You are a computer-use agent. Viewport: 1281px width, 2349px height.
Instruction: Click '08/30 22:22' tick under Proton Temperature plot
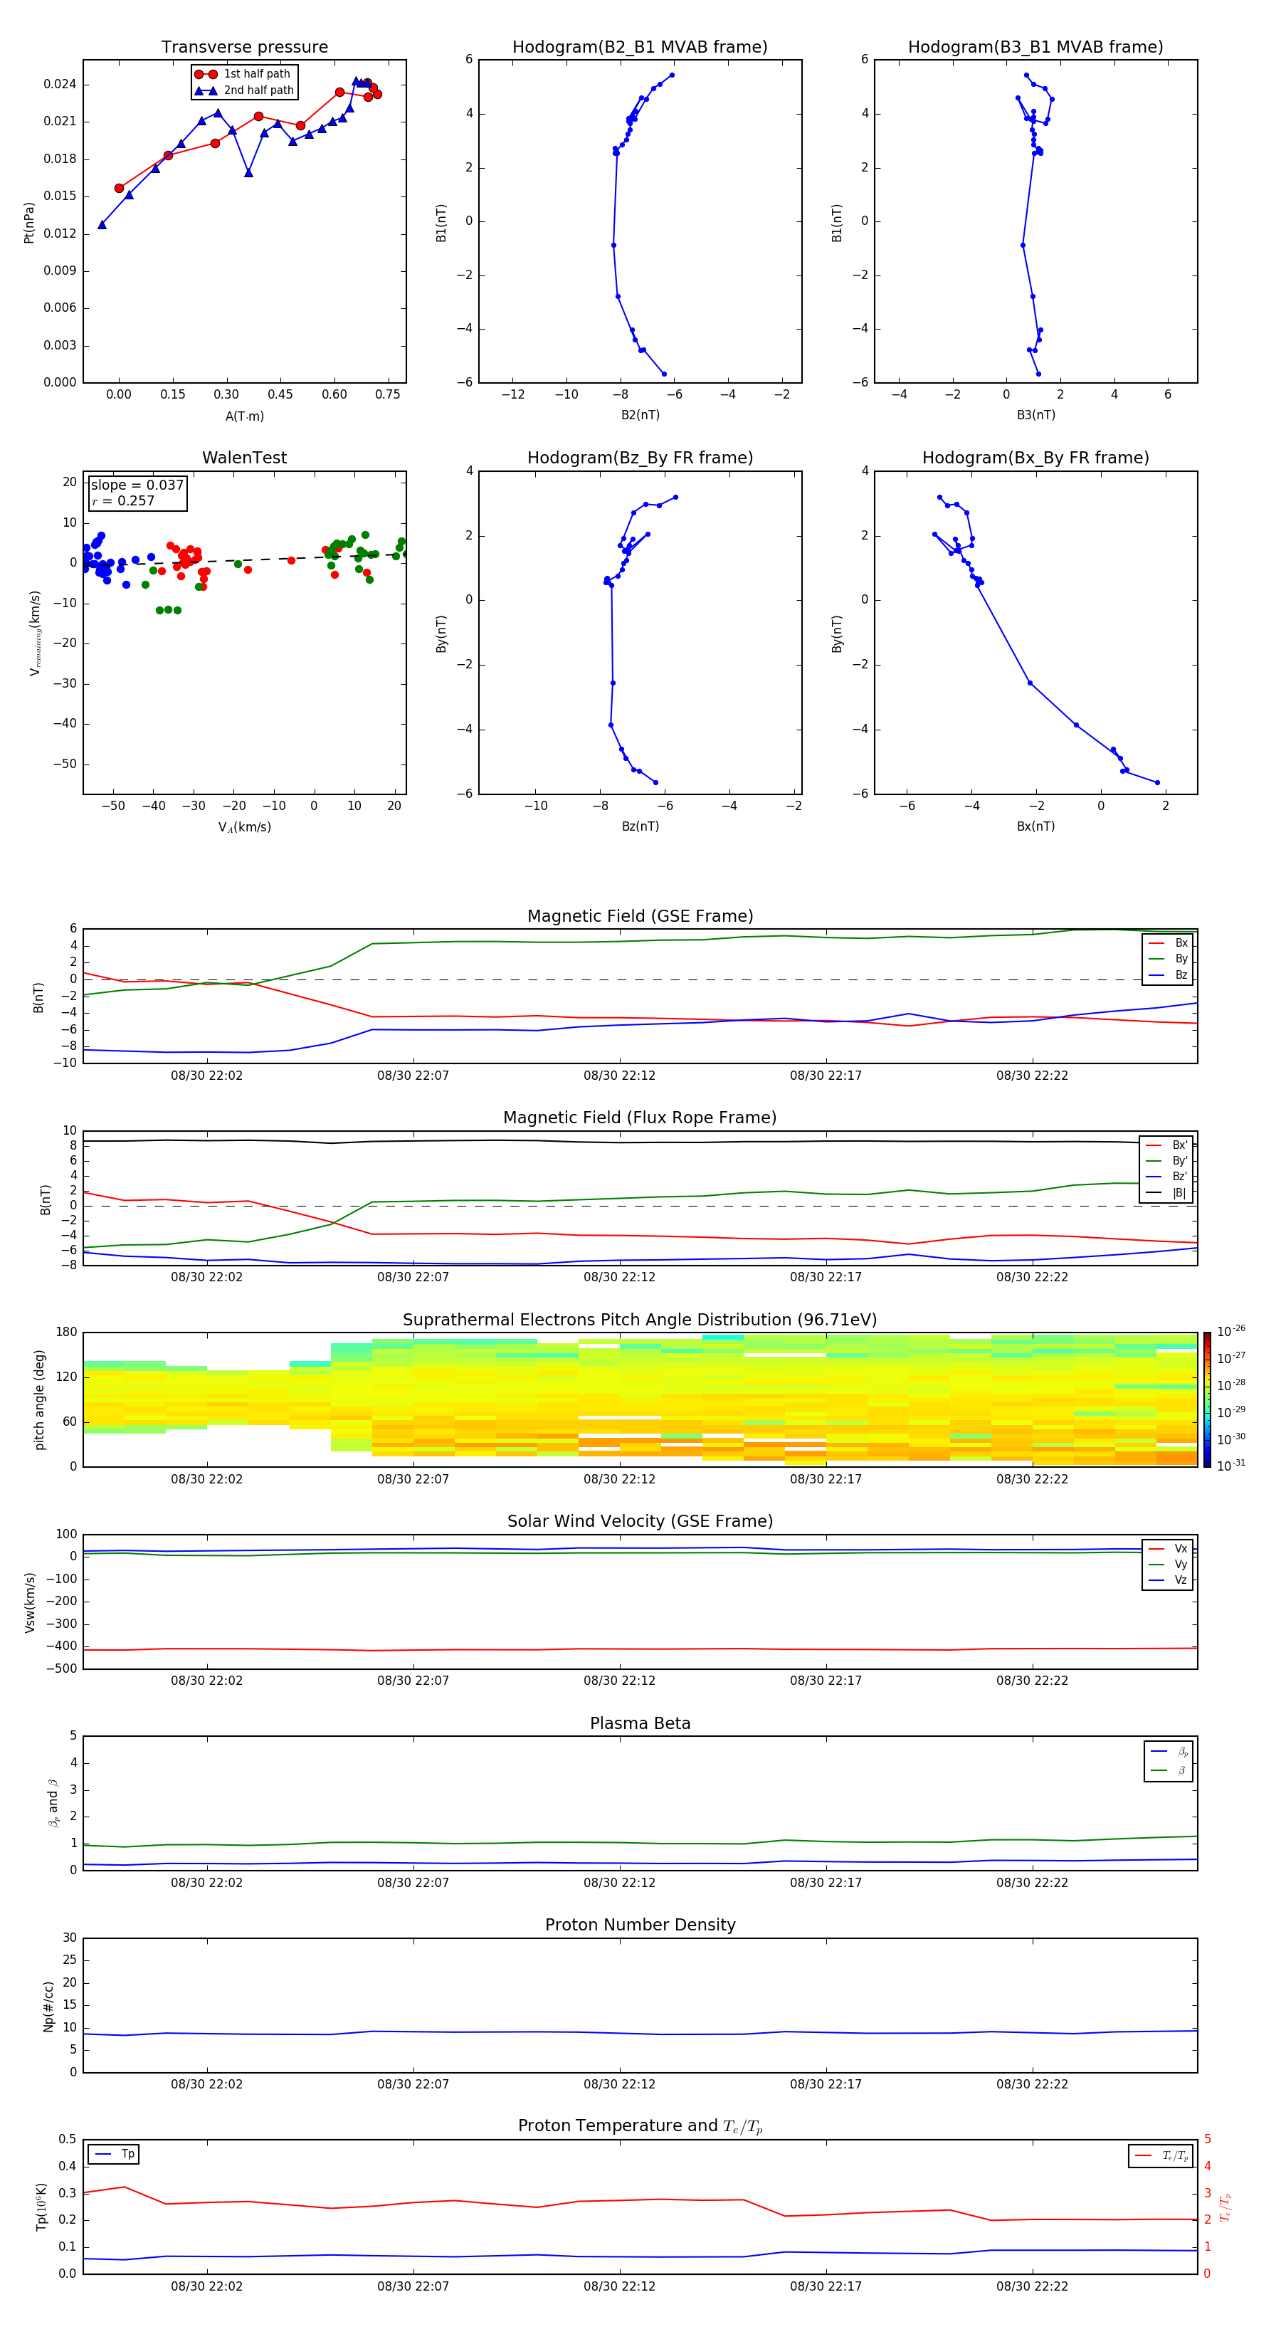coord(1032,2286)
